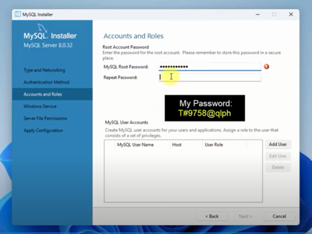Select the Apply Configuration step
Viewport: 312px width, 234px height.
tap(43, 130)
